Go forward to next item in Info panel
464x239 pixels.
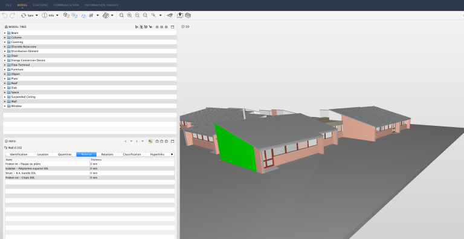[x=137, y=142]
